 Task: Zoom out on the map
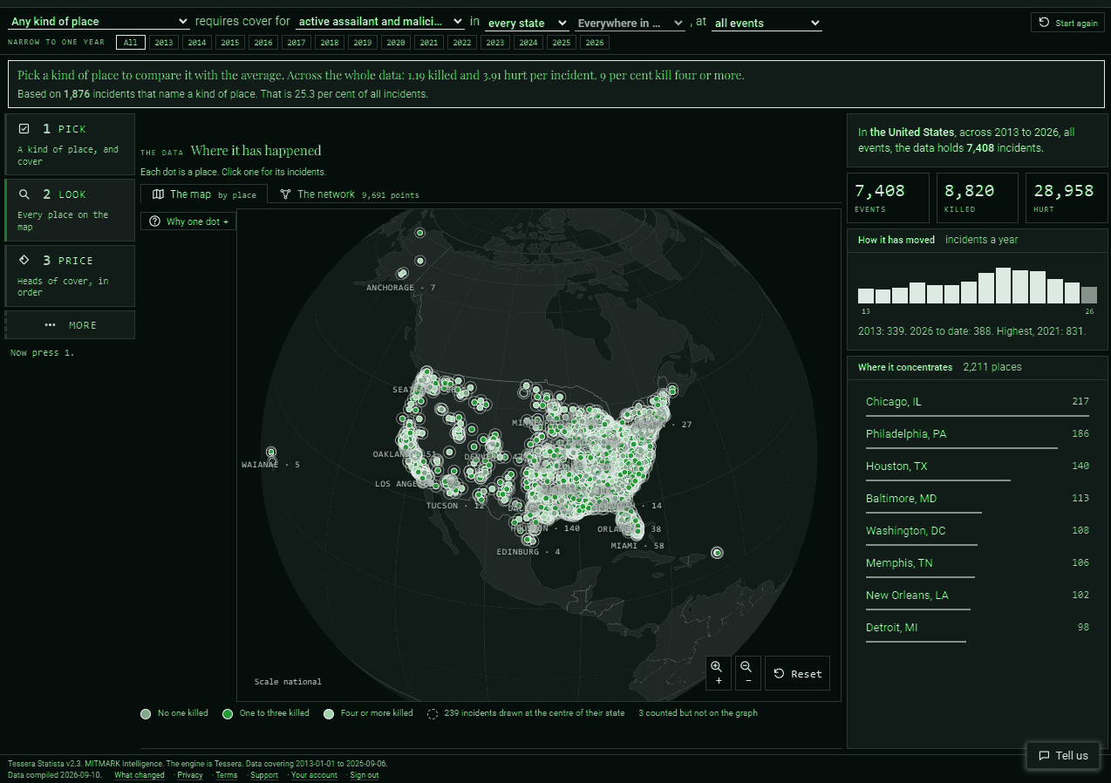click(747, 672)
